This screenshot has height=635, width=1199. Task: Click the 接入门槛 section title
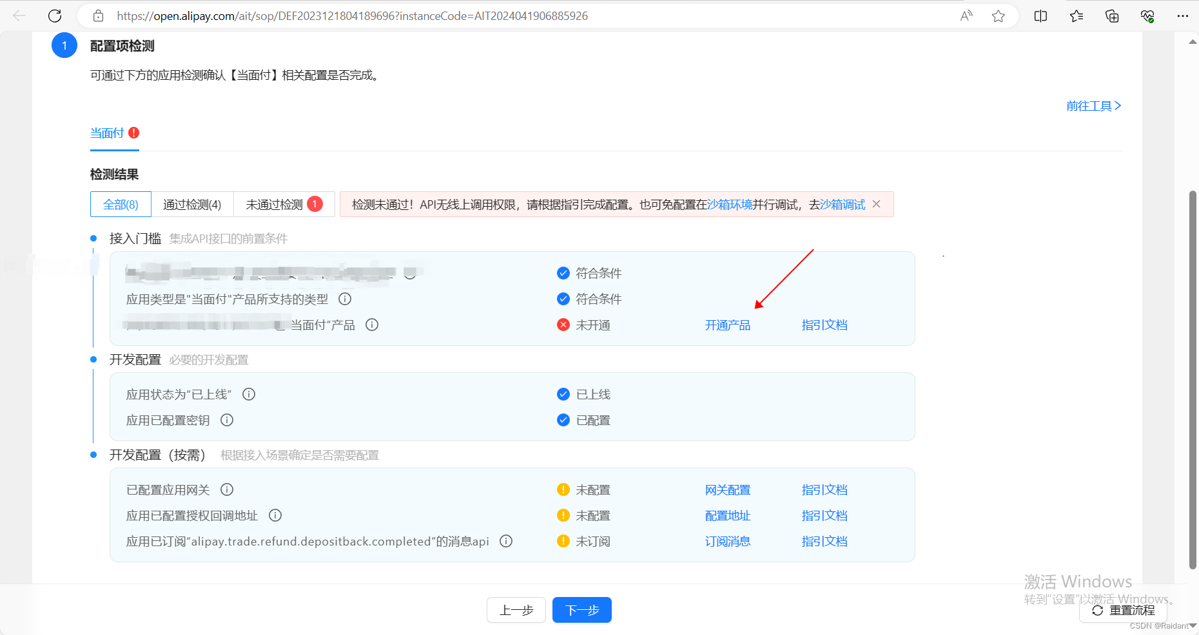coord(135,238)
